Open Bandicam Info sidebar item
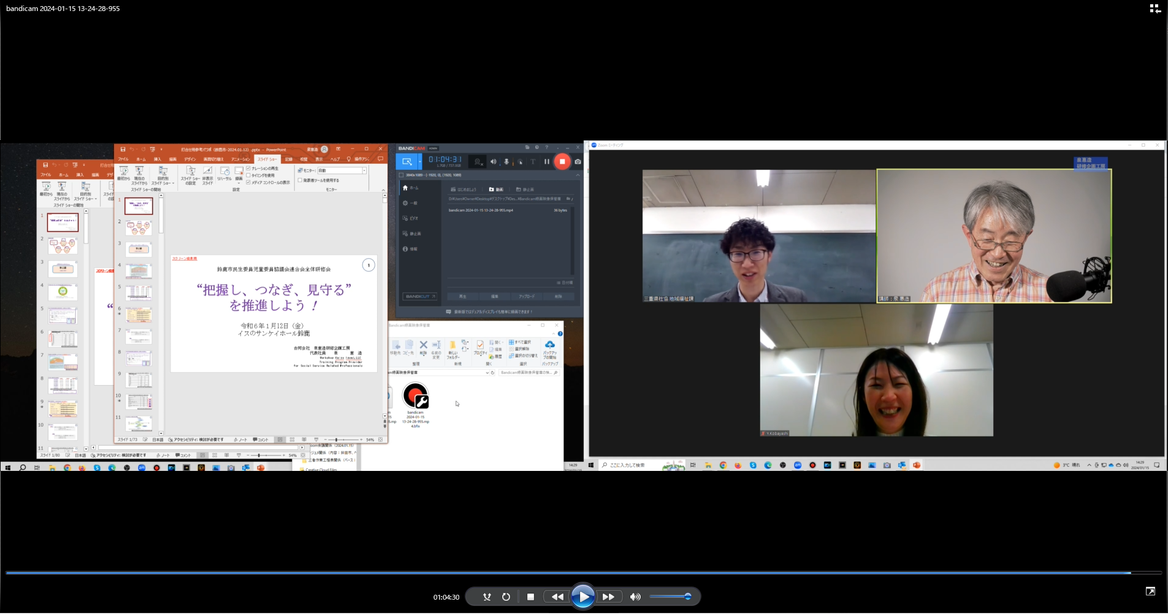This screenshot has width=1168, height=615. pyautogui.click(x=411, y=249)
